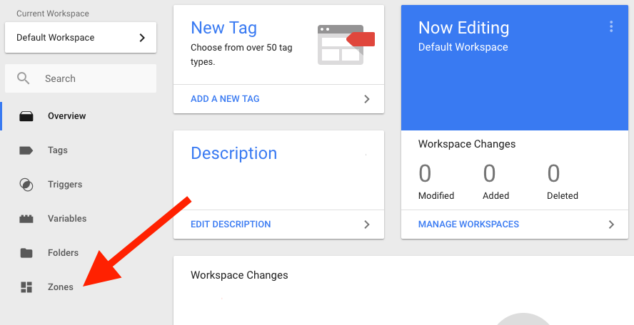The image size is (634, 325).
Task: Click into the Search input field
Action: click(x=93, y=78)
